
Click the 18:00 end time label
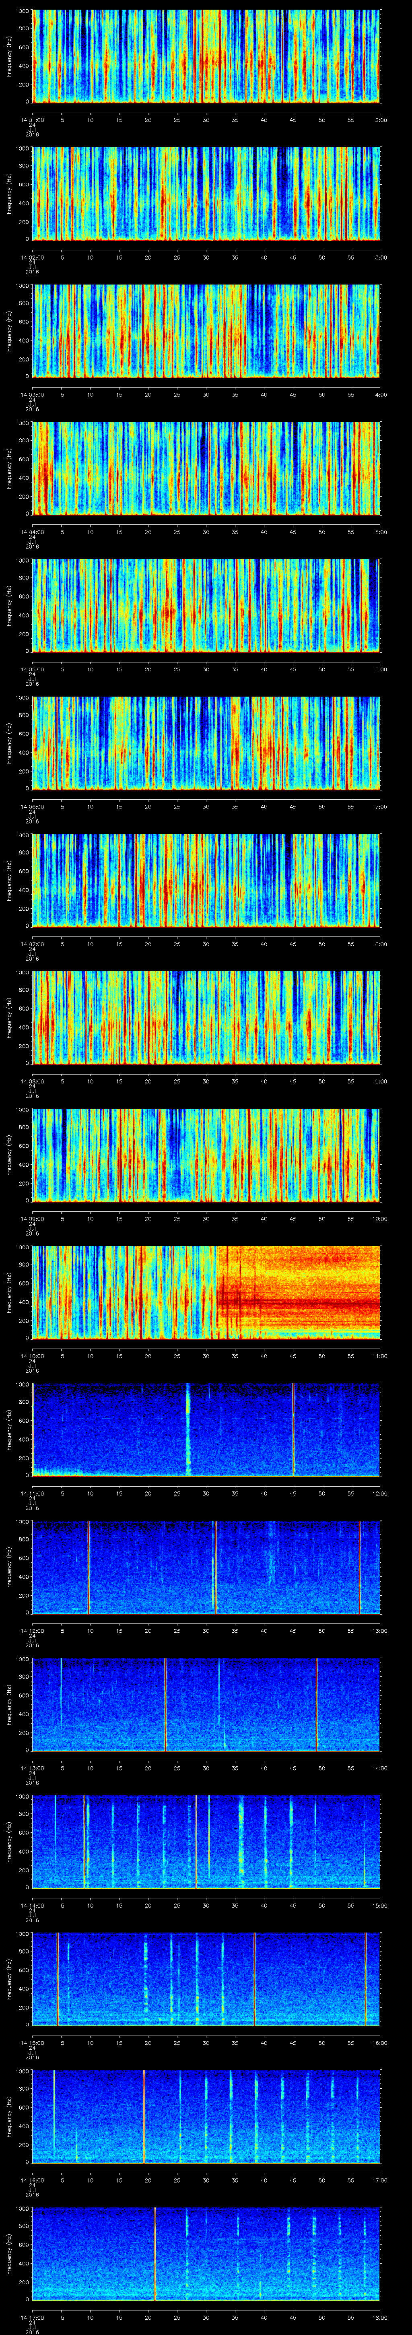[x=380, y=2317]
